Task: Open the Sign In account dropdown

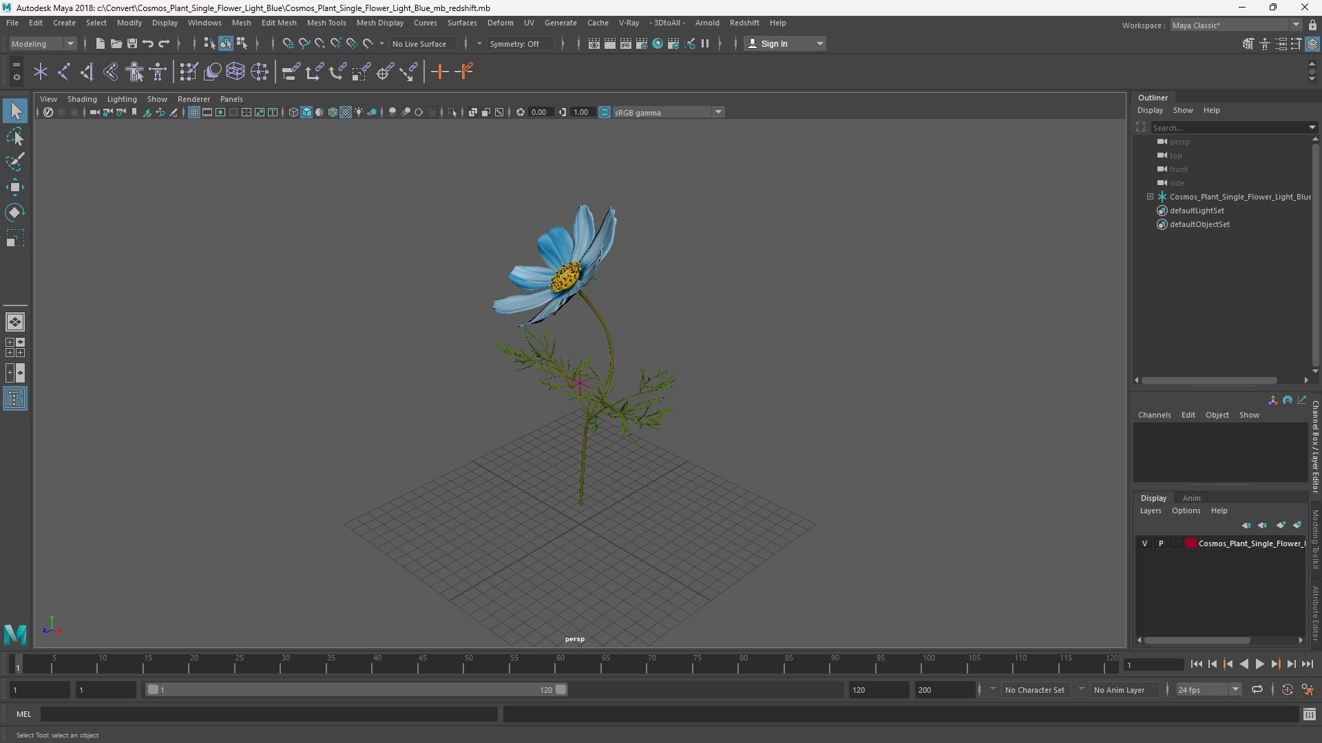Action: coord(785,43)
